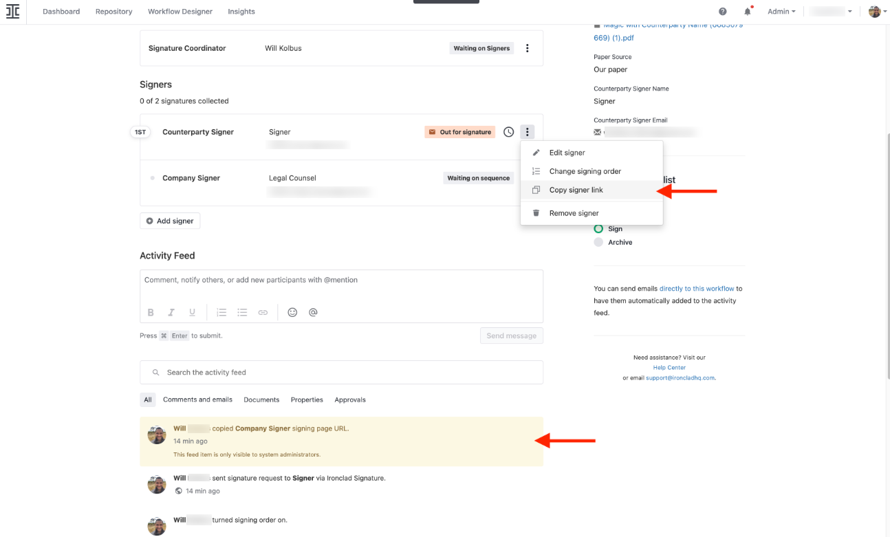890x537 pixels.
Task: Open the Admin dropdown menu
Action: click(781, 11)
